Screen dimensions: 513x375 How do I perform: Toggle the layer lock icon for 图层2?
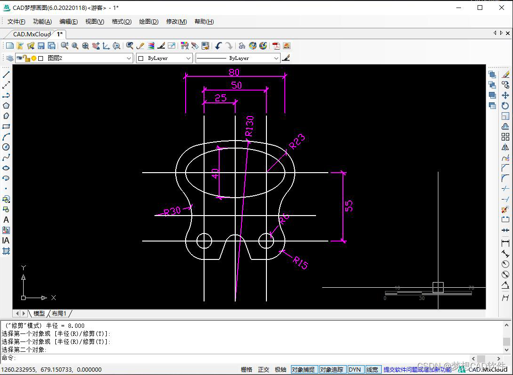pos(26,58)
